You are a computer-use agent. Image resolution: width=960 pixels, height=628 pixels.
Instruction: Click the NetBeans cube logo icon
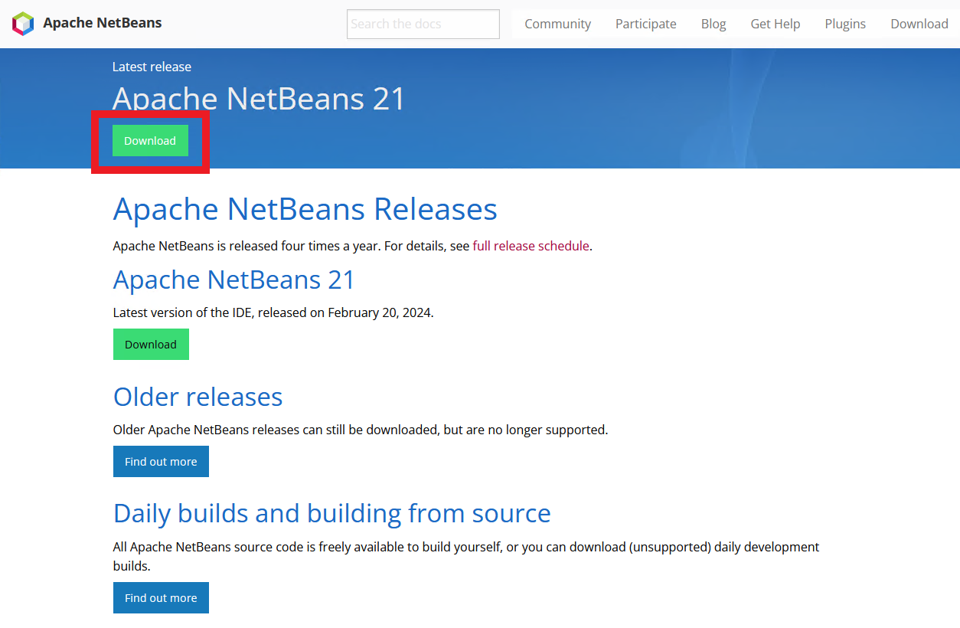tap(24, 23)
